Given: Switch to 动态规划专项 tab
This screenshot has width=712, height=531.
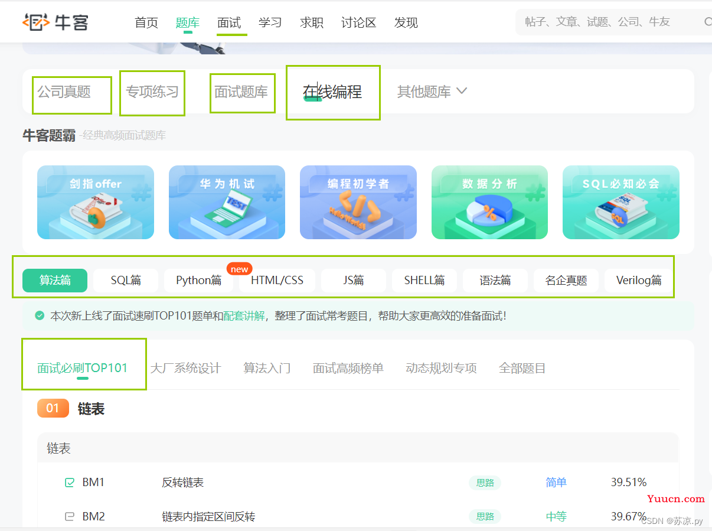Looking at the screenshot, I should 441,368.
